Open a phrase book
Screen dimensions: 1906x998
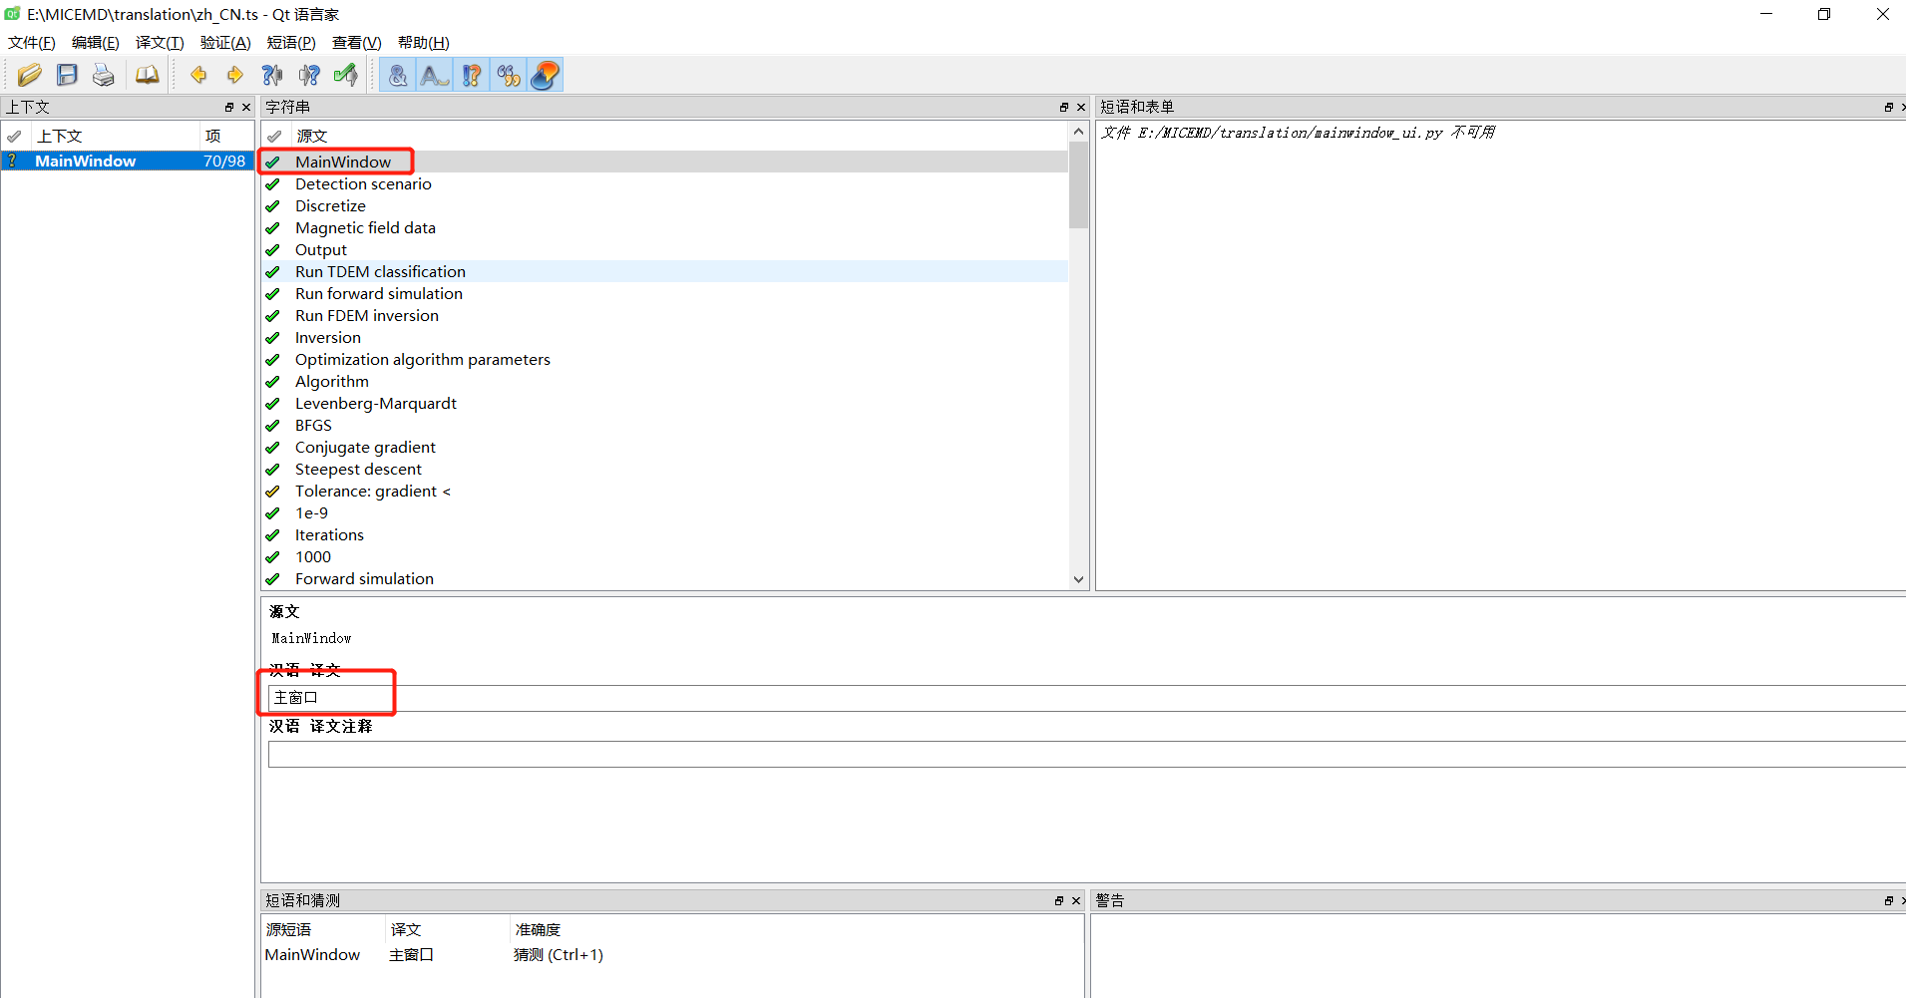pos(147,75)
